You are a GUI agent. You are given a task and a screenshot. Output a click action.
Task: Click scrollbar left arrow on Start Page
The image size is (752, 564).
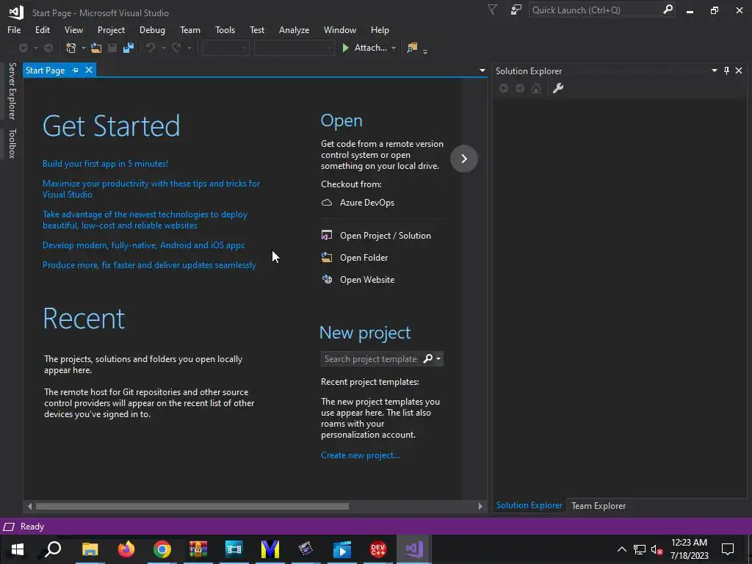coord(29,506)
